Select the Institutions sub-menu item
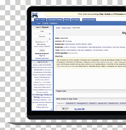 pyautogui.click(x=53, y=23)
